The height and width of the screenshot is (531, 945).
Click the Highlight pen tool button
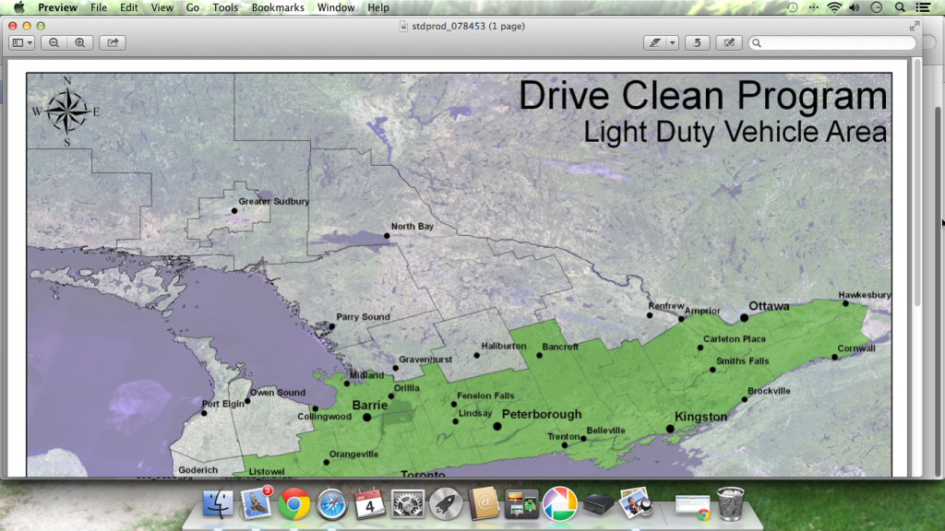(x=654, y=42)
